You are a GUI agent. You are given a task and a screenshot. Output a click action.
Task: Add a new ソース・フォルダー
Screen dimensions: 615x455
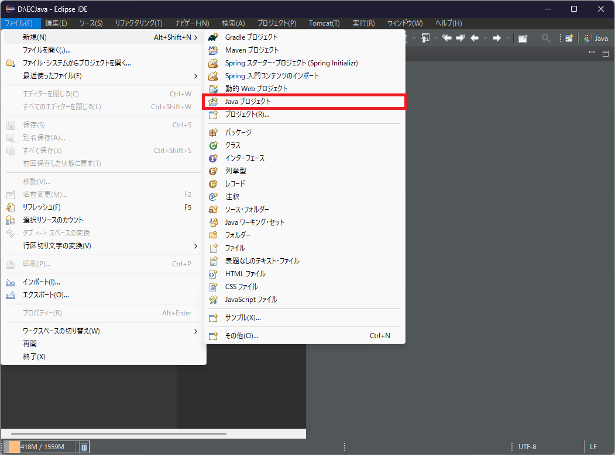304,210
